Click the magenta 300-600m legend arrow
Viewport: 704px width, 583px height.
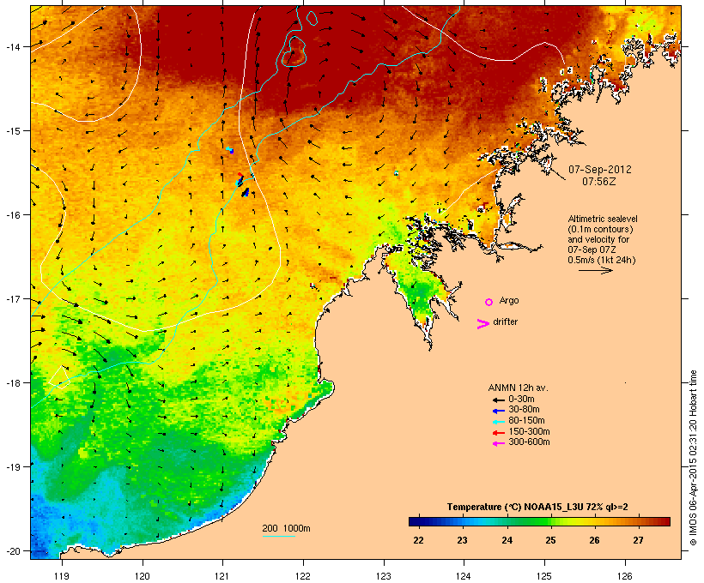coord(499,443)
